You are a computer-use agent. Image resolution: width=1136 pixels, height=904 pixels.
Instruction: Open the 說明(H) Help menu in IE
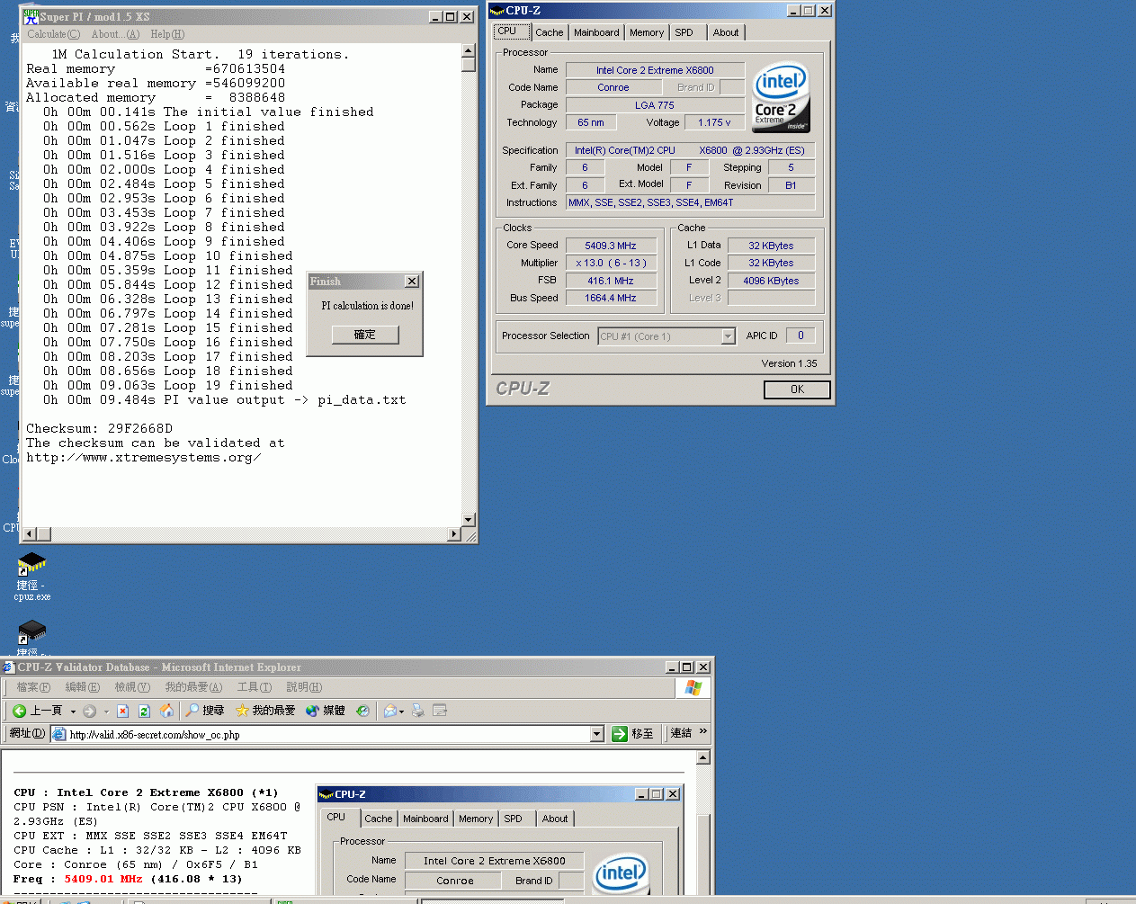(x=304, y=687)
